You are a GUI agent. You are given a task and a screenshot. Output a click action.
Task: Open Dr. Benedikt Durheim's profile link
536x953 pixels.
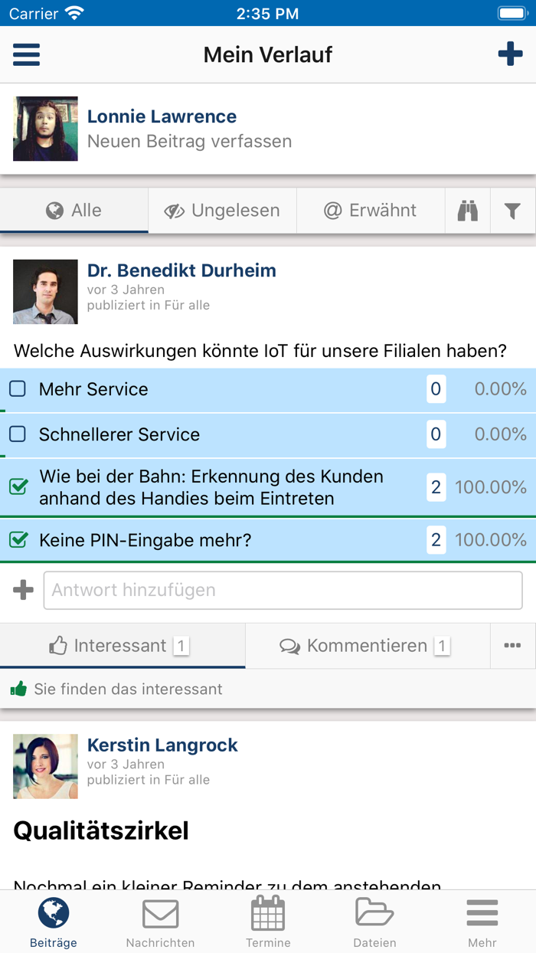pos(181,270)
